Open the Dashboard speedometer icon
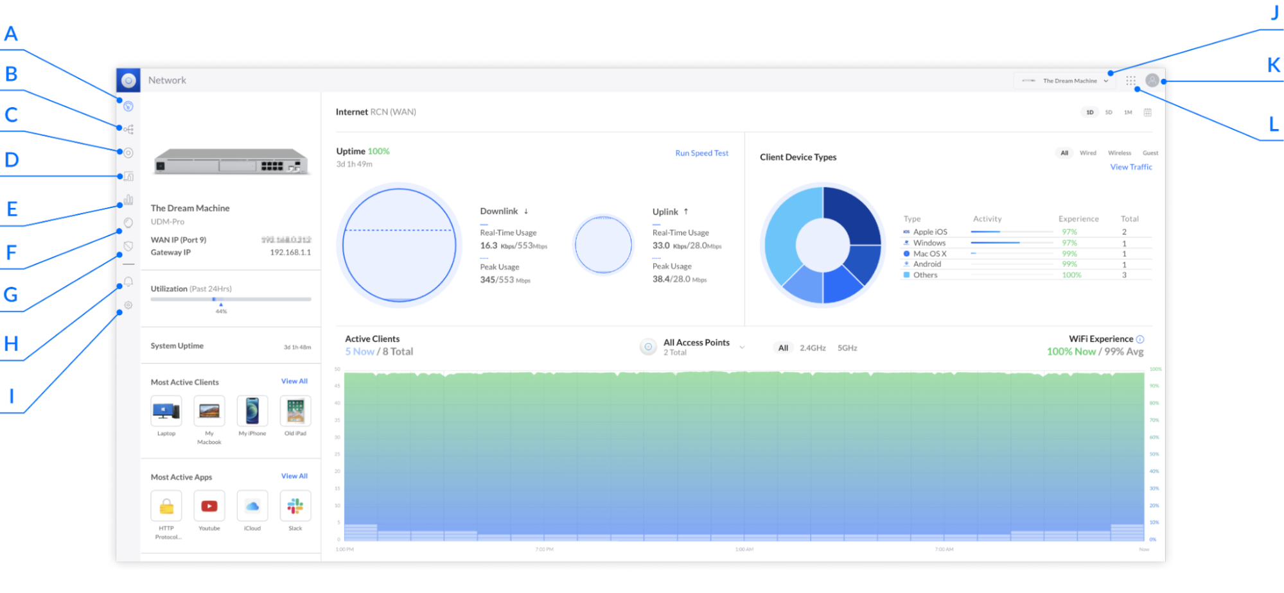The image size is (1284, 593). coord(128,107)
